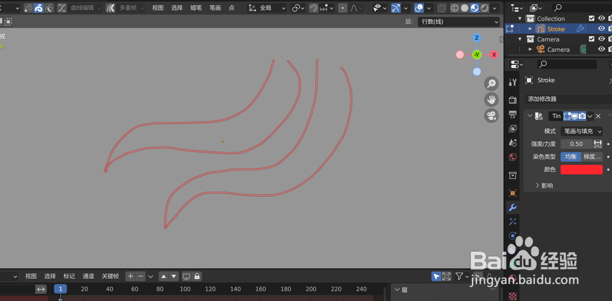Collapse the Camera collection in outliner
Image resolution: width=612 pixels, height=301 pixels.
520,39
